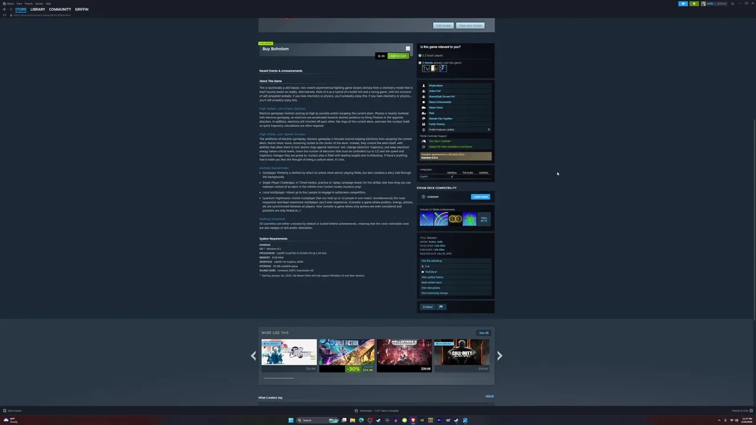This screenshot has height=425, width=756.
Task: Open the STORE tab
Action: pyautogui.click(x=21, y=9)
